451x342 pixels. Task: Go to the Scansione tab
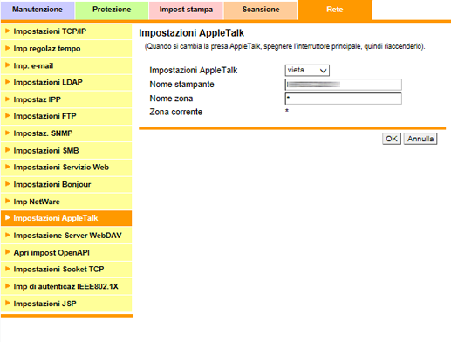coord(261,10)
